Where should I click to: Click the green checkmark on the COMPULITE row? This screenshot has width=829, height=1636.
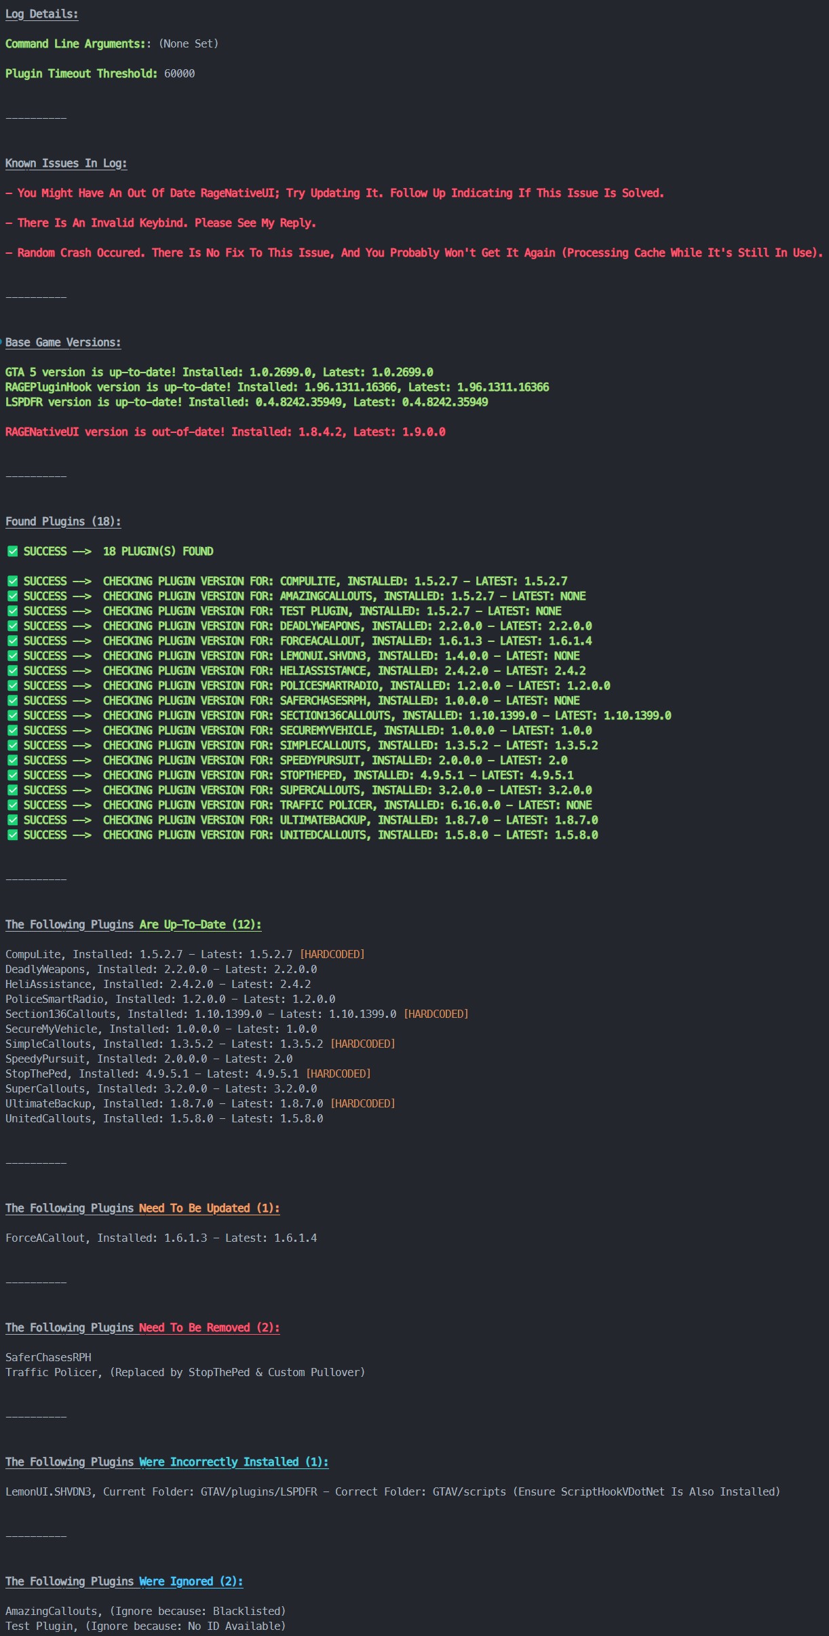(12, 581)
